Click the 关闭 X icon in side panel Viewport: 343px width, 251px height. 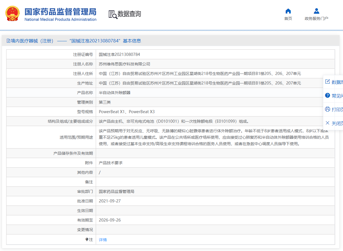(327, 123)
